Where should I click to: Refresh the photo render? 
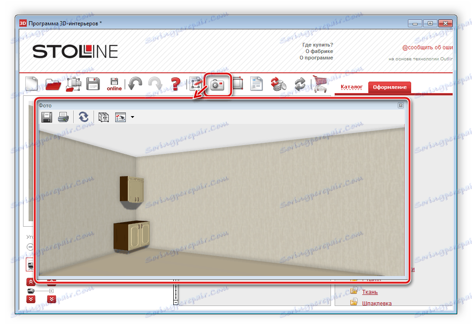pos(83,117)
